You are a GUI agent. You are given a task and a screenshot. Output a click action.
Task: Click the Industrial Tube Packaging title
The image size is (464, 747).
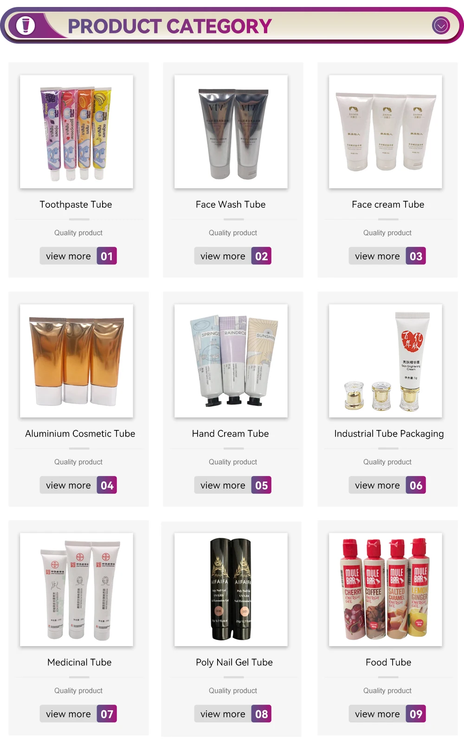(389, 434)
